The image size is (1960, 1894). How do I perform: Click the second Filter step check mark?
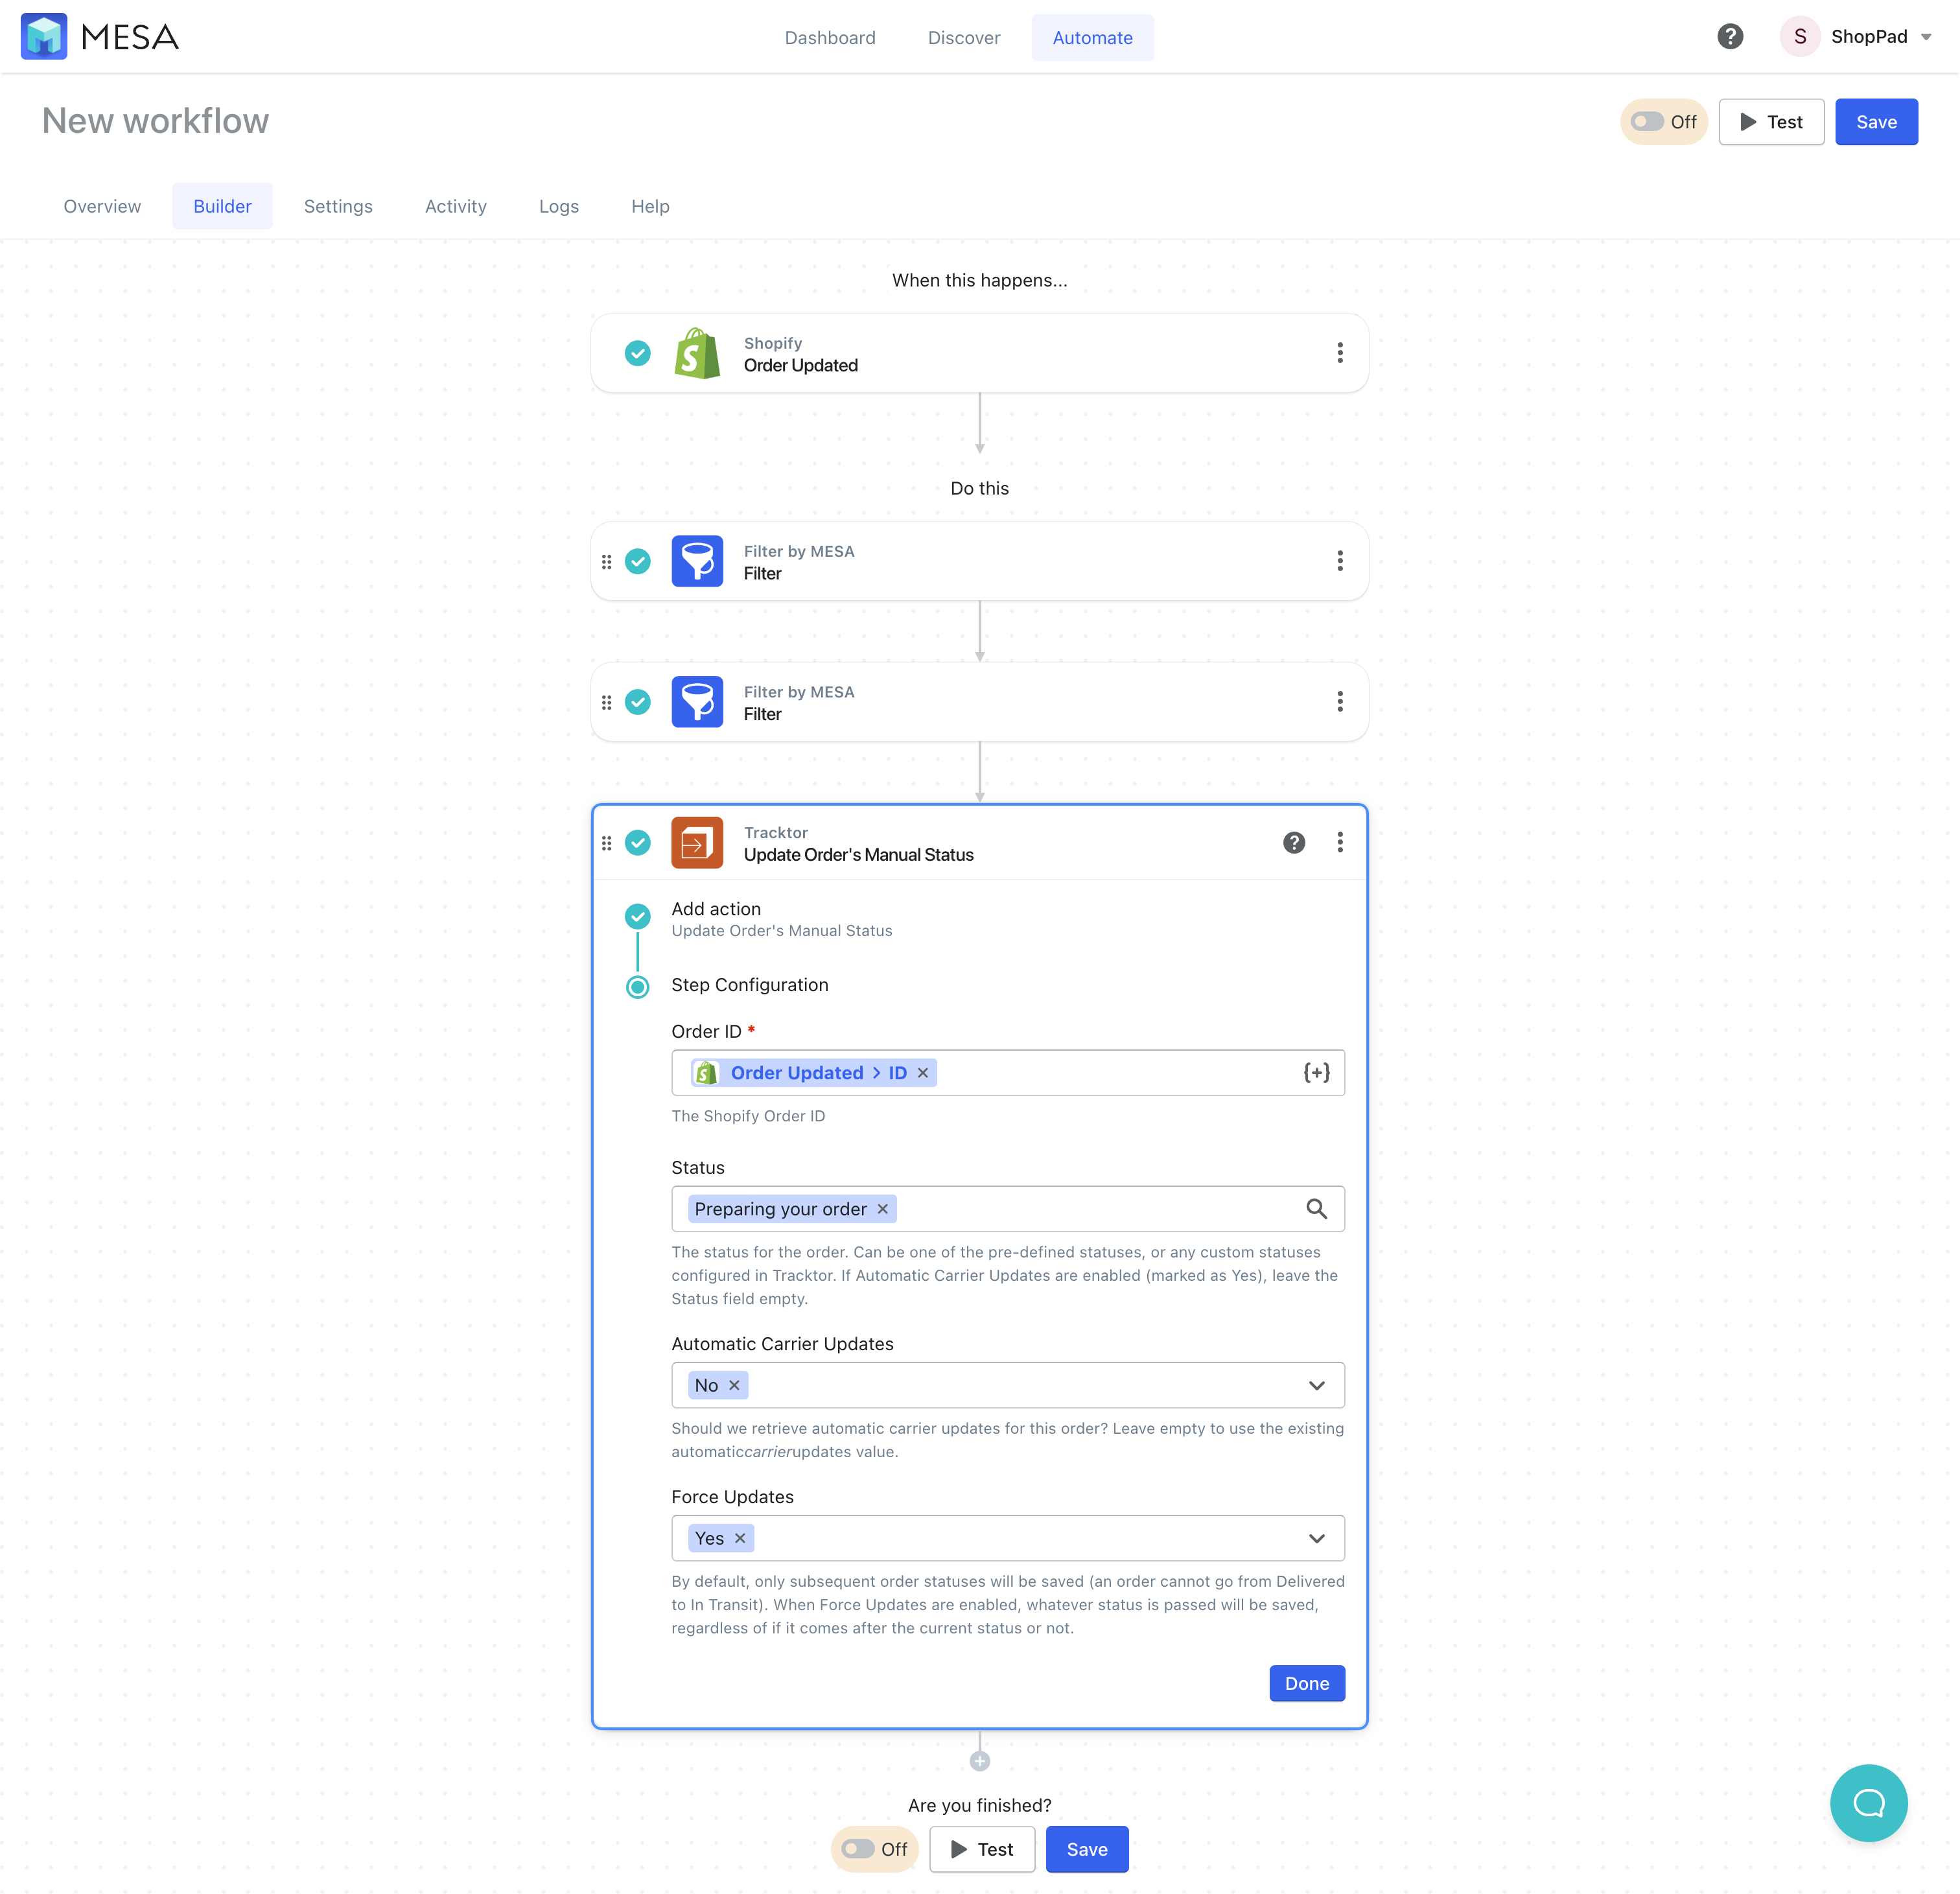(637, 702)
